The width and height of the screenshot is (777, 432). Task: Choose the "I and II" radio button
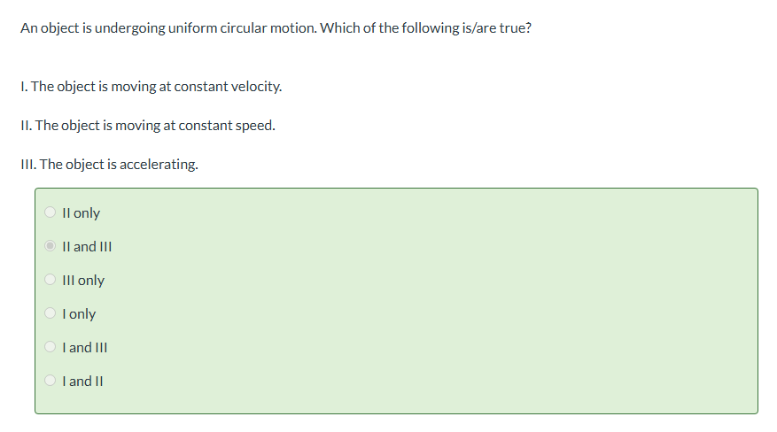pos(51,381)
